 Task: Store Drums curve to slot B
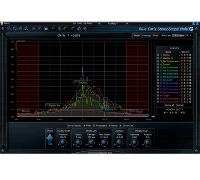point(185,65)
